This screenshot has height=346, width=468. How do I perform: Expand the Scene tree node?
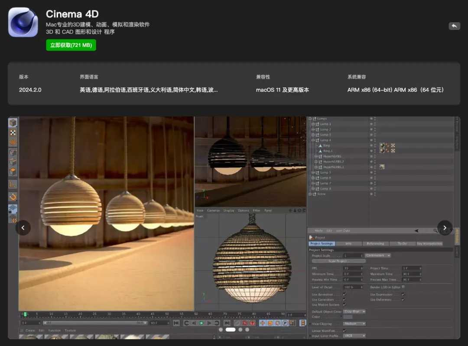click(x=310, y=194)
